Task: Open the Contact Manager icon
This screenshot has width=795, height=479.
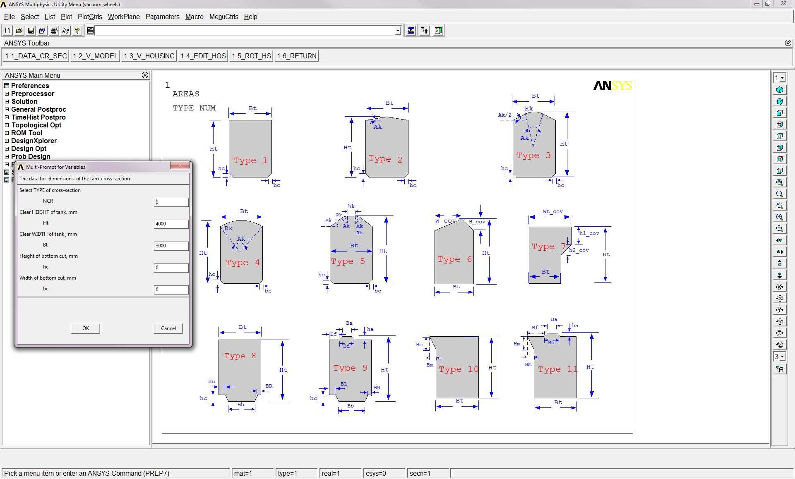Action: tap(438, 31)
